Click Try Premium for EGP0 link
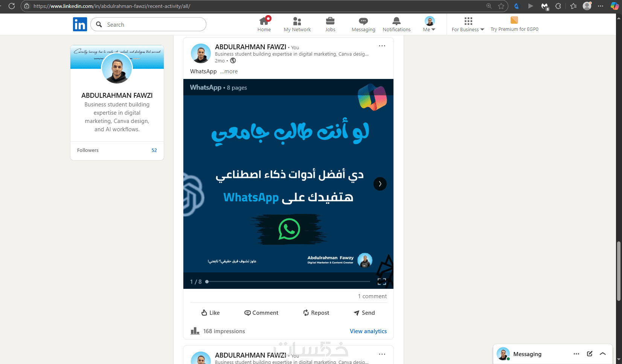This screenshot has width=622, height=364. (x=514, y=24)
